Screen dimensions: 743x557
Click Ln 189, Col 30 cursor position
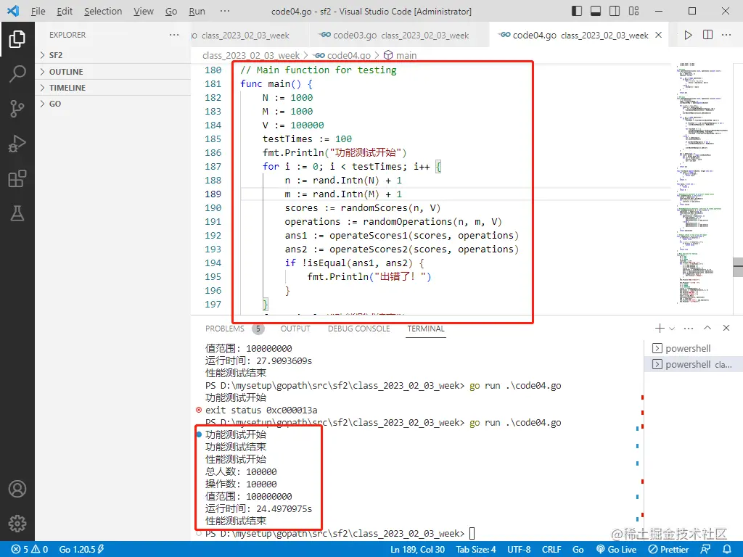(417, 550)
